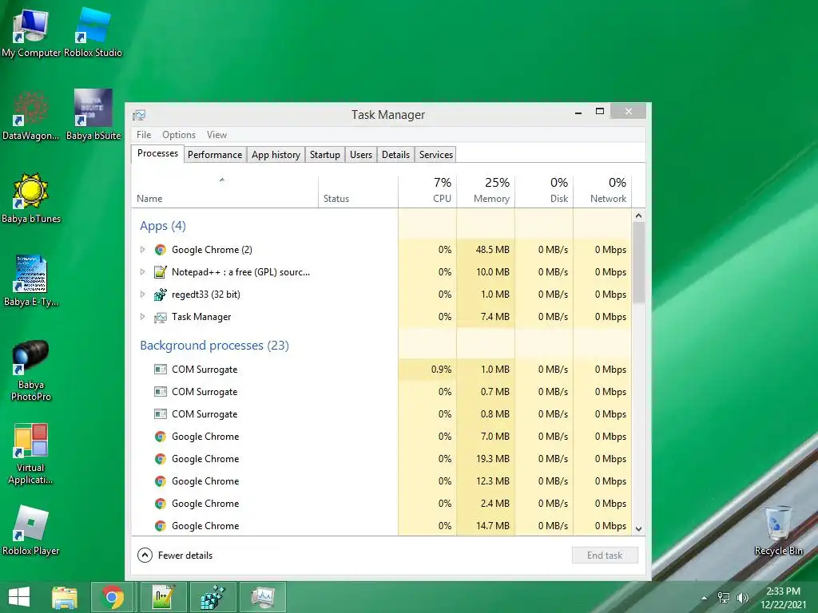Switch to the Services tab

point(435,154)
